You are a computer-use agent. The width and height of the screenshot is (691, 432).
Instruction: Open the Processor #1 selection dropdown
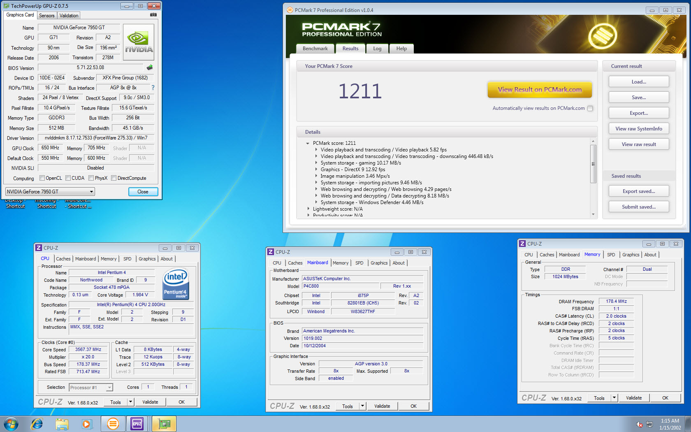91,388
